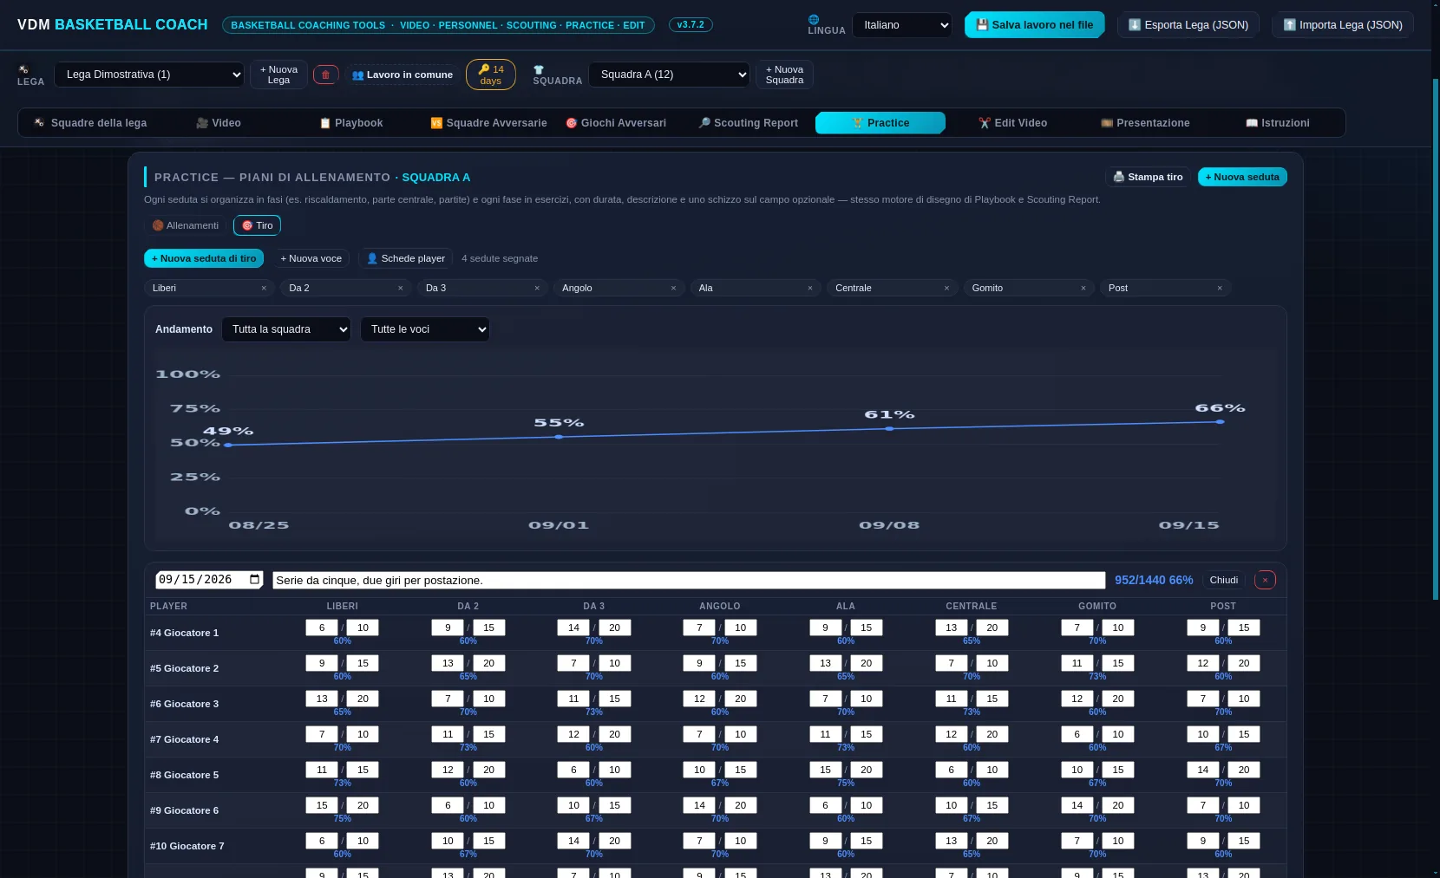This screenshot has width=1440, height=878.
Task: Open the Lingua language dropdown
Action: [x=901, y=25]
